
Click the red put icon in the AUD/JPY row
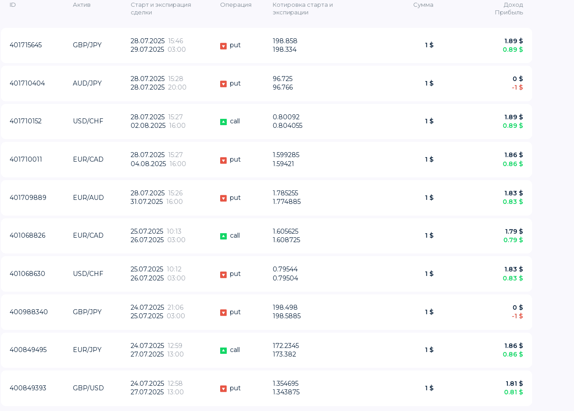click(223, 84)
